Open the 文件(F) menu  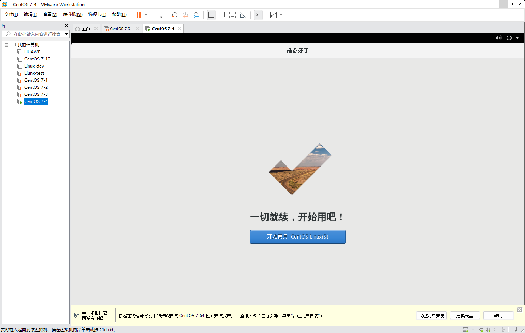(11, 14)
